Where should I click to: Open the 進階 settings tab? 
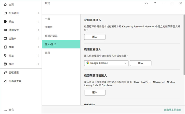tap(61, 53)
